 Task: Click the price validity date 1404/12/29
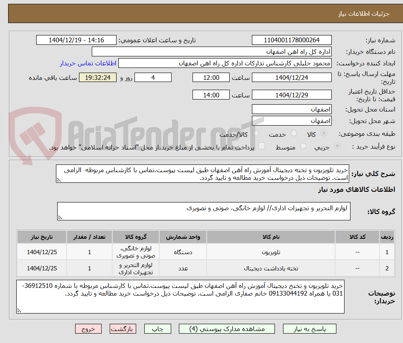click(x=292, y=95)
